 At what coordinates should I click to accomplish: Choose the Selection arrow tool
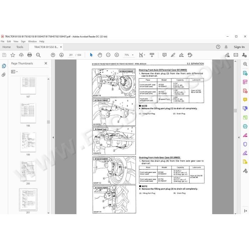pyautogui.click(x=91, y=55)
